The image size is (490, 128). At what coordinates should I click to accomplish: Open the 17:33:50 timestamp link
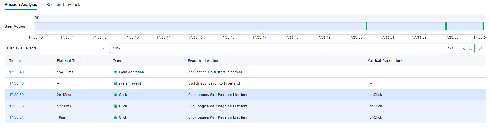pos(16,95)
